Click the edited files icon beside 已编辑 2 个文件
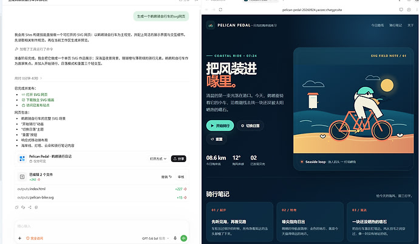Screen dimensions: 419x244 click(22, 177)
